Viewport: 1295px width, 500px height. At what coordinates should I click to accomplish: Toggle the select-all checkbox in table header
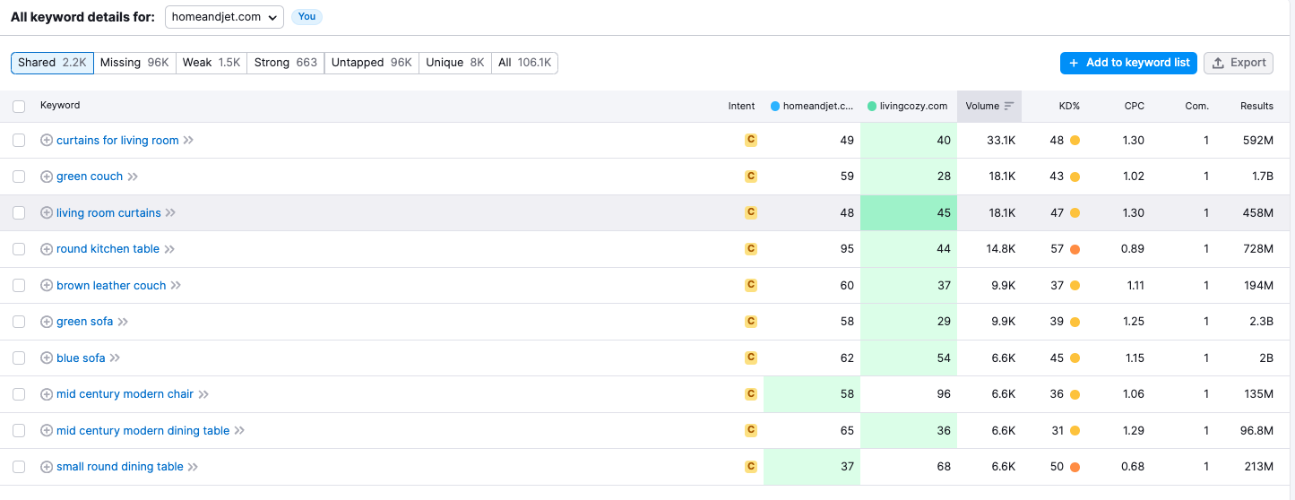click(19, 107)
